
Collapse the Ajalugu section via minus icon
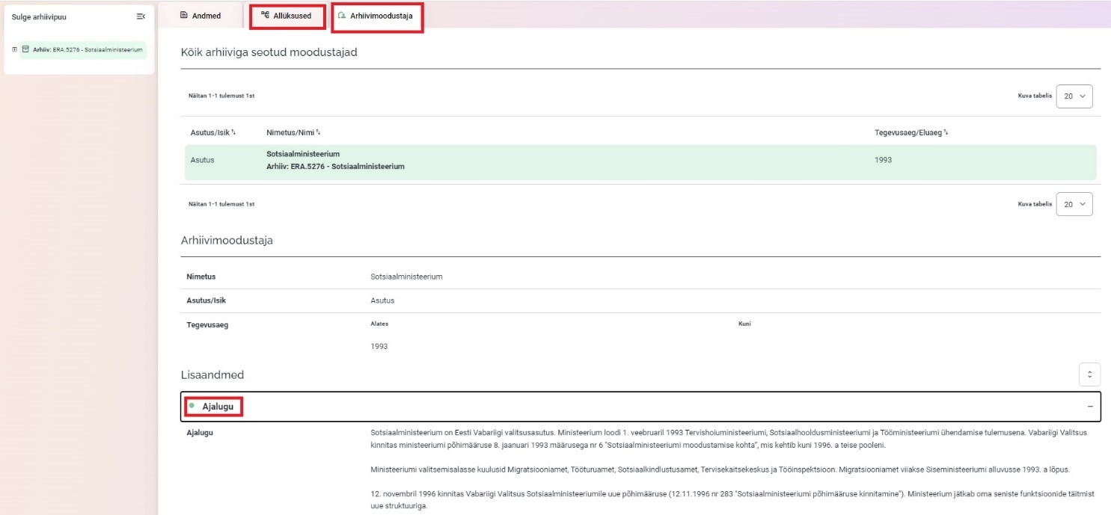point(1089,406)
